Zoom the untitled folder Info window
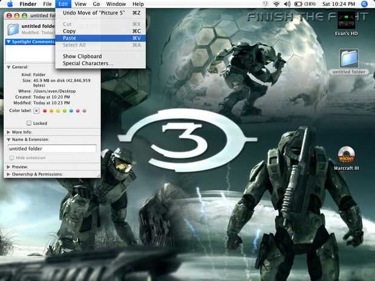 tap(24, 16)
